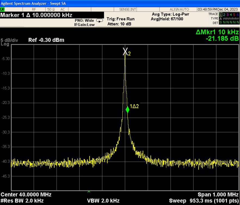
Task: Click the SENSE:INT status tab
Action: 128,9
